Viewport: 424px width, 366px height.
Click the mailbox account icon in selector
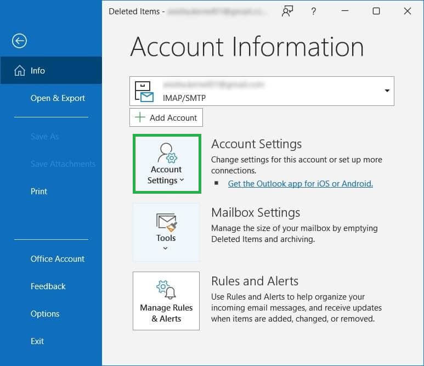pos(144,92)
